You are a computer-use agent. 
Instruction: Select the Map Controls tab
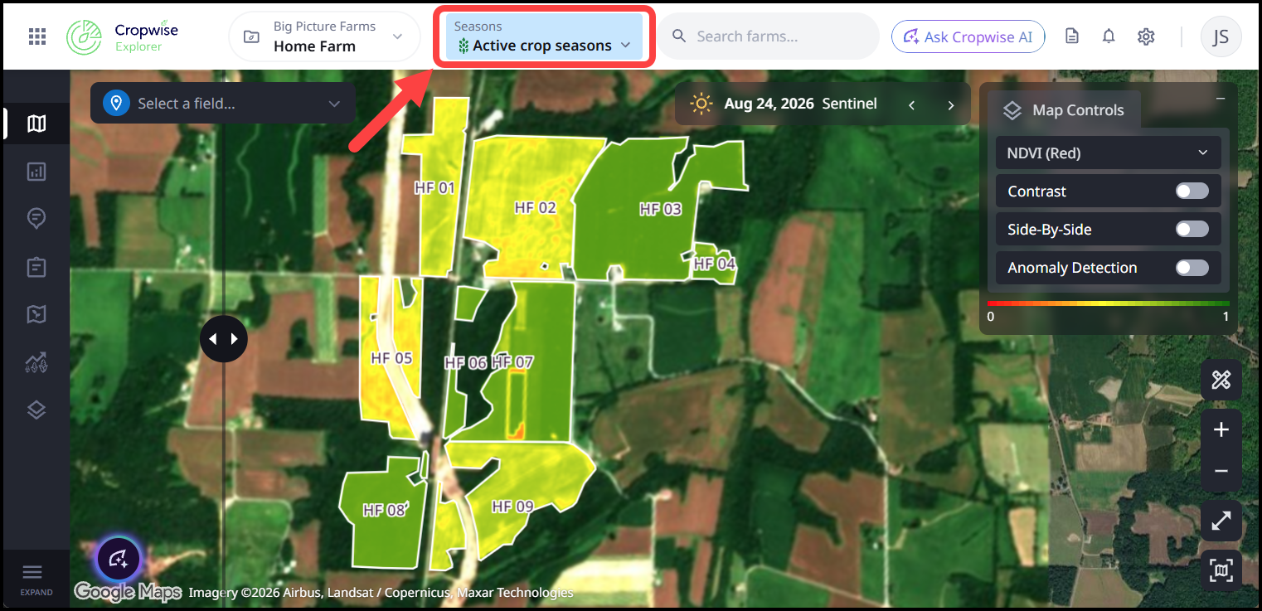click(x=1065, y=110)
